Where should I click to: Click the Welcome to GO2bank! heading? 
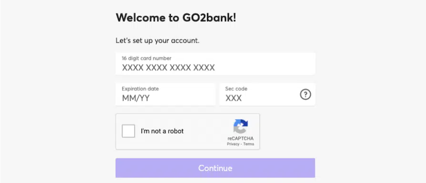pos(176,18)
